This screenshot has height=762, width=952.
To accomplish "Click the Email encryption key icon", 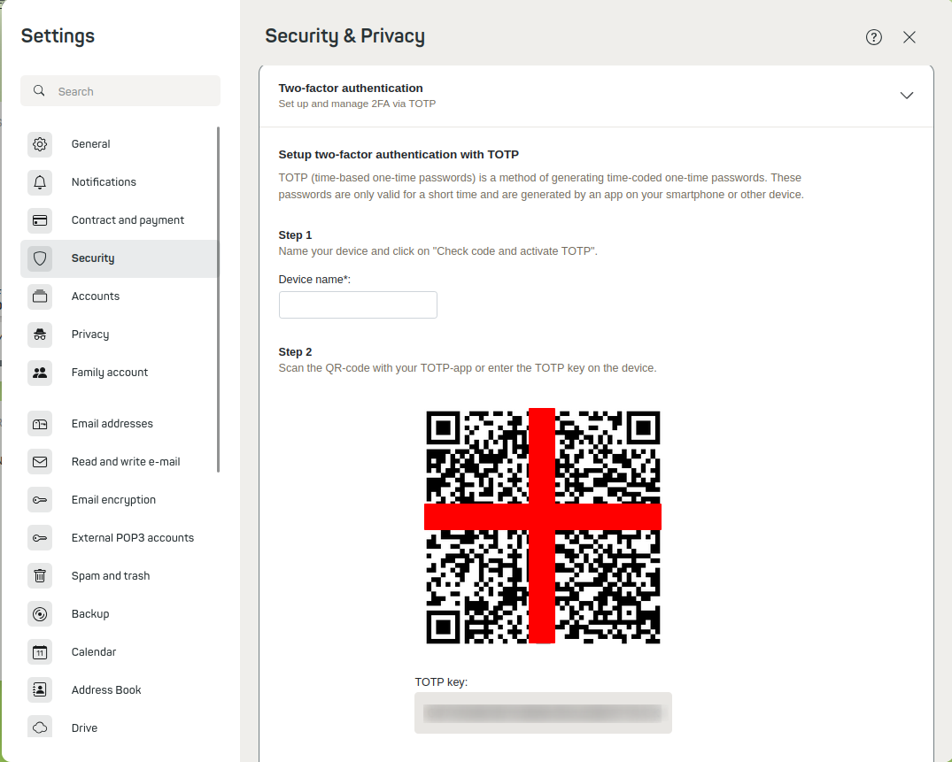I will click(40, 500).
